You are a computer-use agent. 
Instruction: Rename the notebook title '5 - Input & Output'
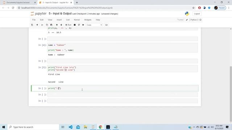tap(60, 14)
